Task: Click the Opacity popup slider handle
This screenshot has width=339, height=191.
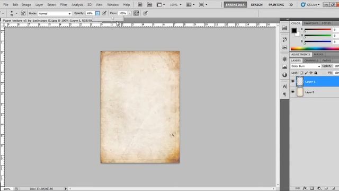Action: (x=113, y=19)
